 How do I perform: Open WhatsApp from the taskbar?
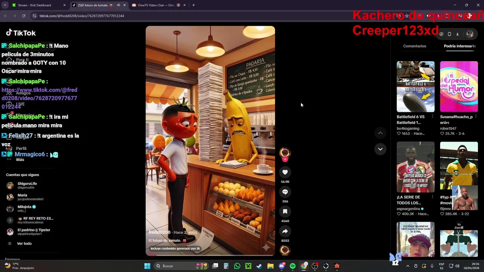click(x=237, y=266)
